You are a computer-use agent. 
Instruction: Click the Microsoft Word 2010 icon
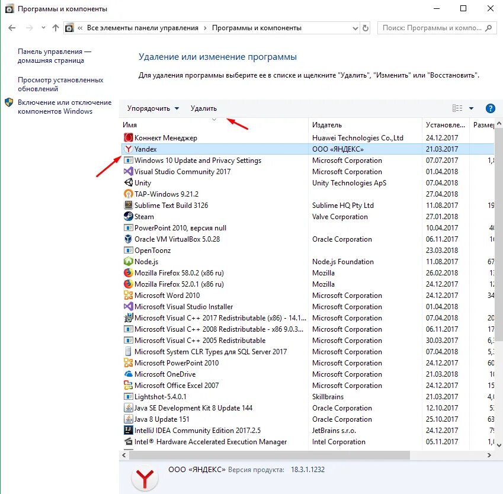click(129, 295)
